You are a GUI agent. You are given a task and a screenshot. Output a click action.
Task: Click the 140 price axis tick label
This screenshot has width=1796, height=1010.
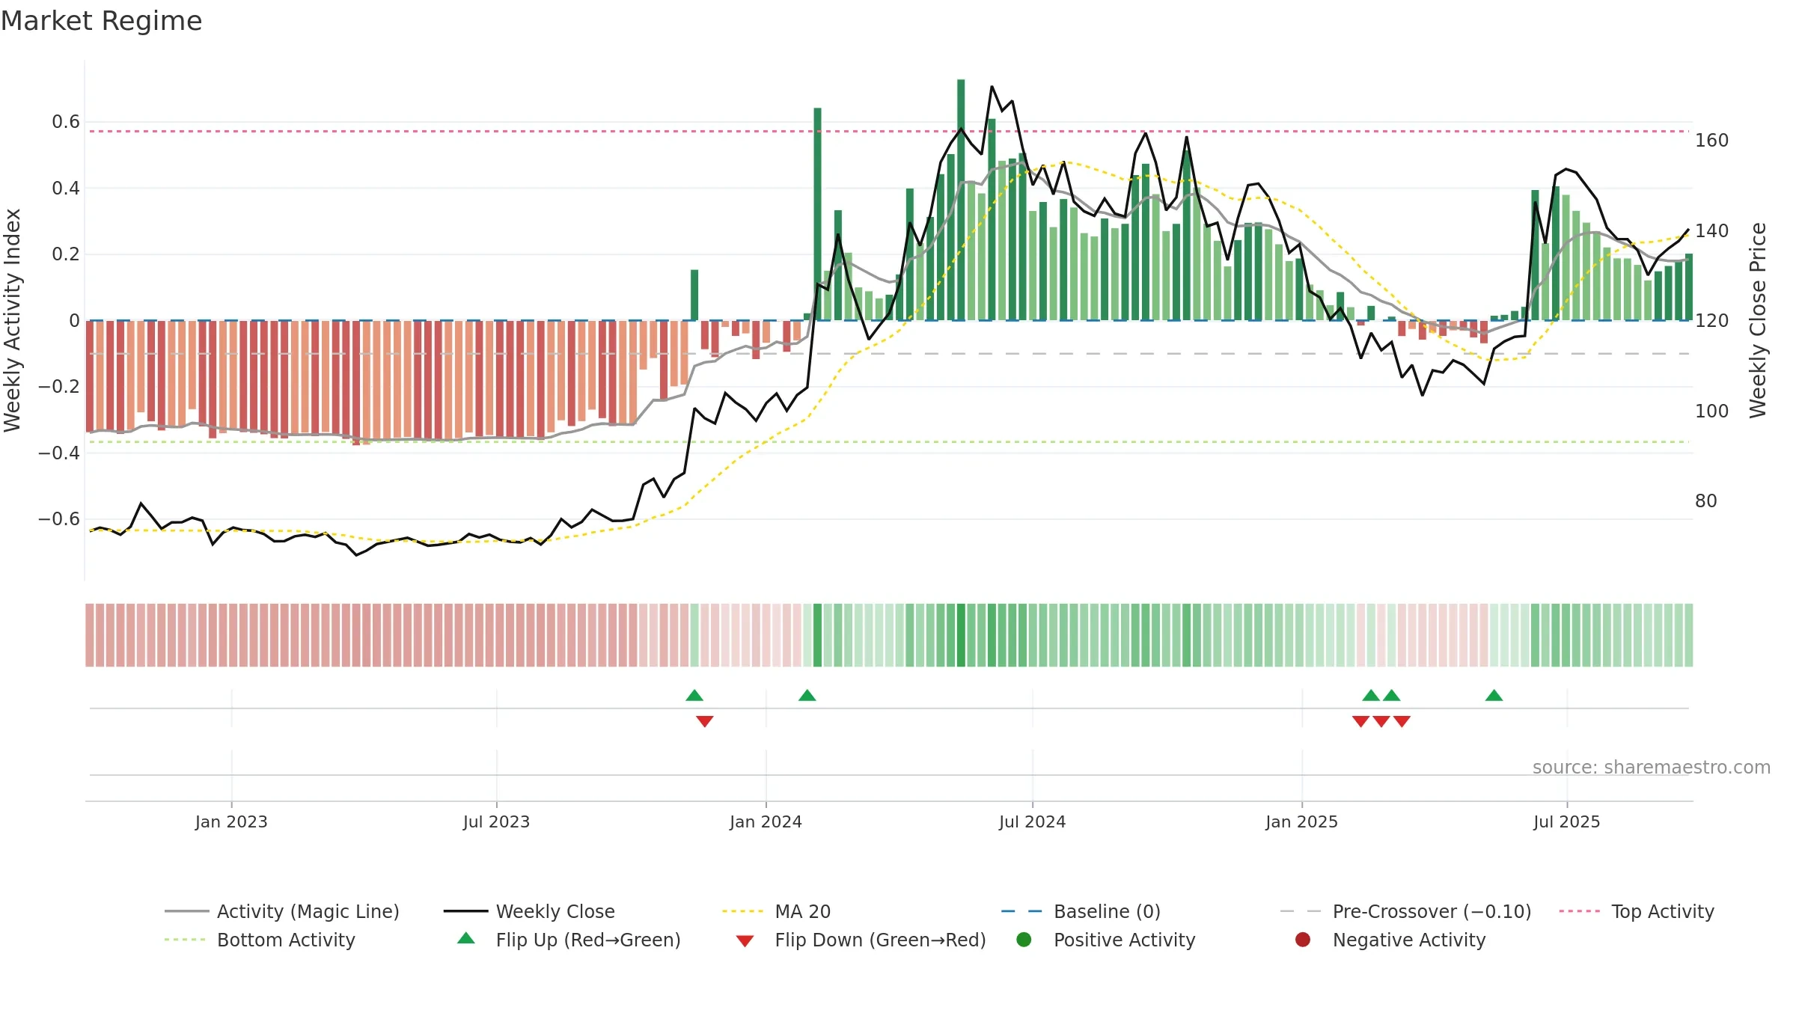tap(1711, 231)
